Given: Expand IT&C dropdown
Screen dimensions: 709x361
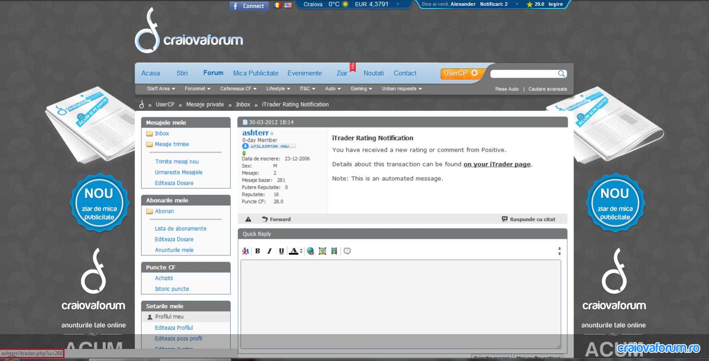Looking at the screenshot, I should [307, 89].
